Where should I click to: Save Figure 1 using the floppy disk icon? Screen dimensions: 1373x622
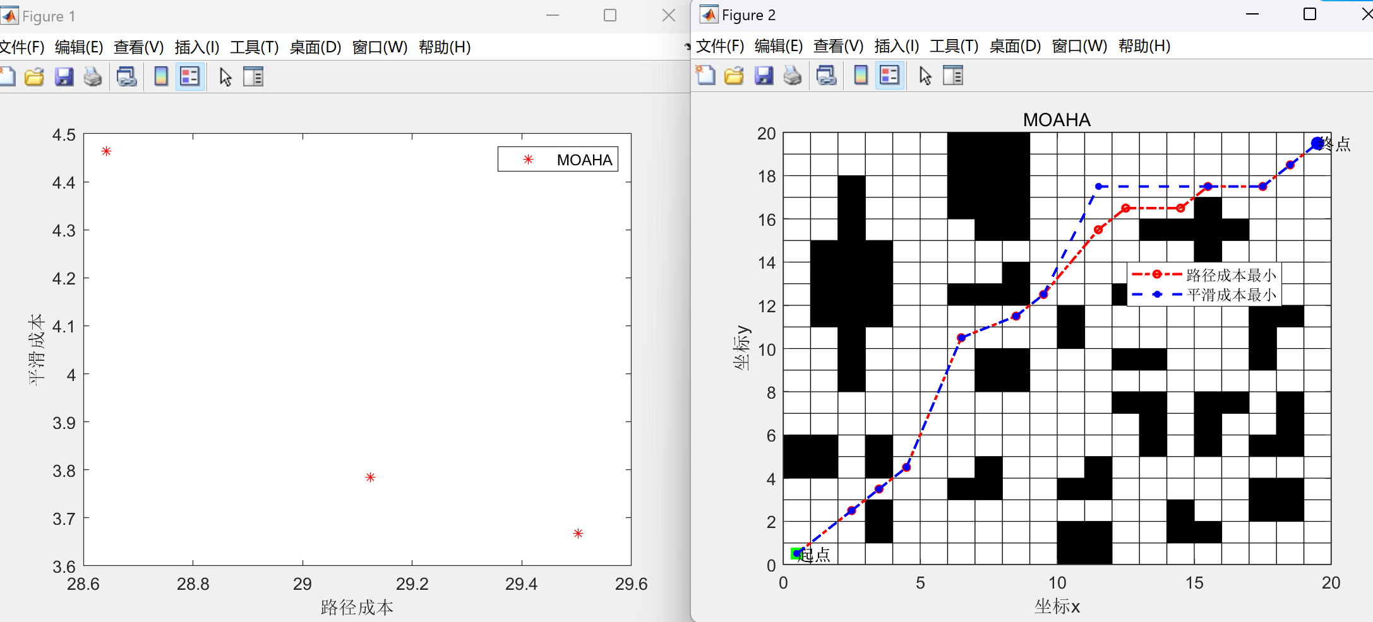(x=64, y=77)
